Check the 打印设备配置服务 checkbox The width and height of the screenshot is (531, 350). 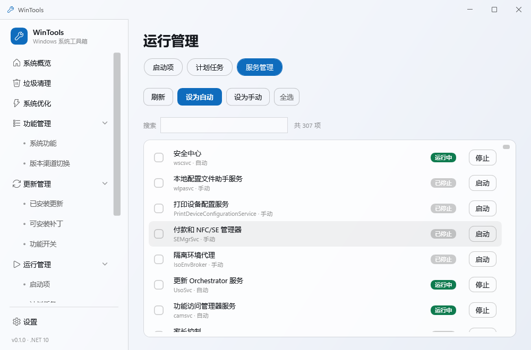[159, 208]
